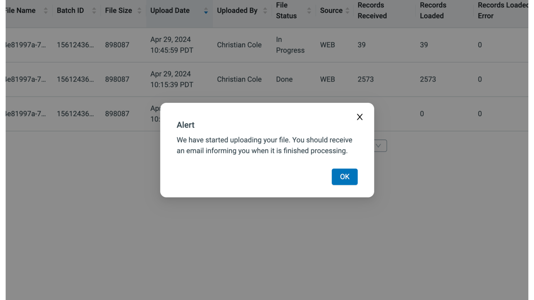Image resolution: width=534 pixels, height=300 pixels.
Task: Click the File Status sort icon
Action: click(309, 10)
